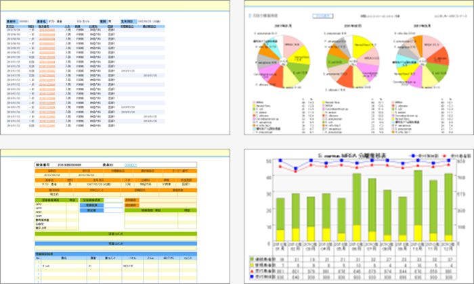Click white field beside the blue 培養結果 label
474x284 pixels.
(113, 206)
